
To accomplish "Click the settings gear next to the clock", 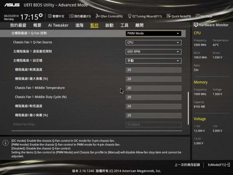I will click(41, 15).
